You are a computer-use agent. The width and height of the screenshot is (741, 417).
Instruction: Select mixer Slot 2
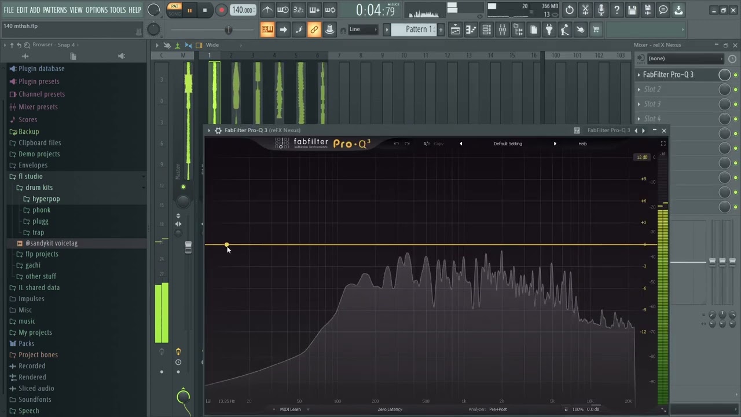click(x=652, y=89)
